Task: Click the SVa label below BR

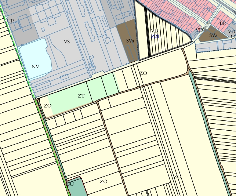Action: tap(213, 36)
